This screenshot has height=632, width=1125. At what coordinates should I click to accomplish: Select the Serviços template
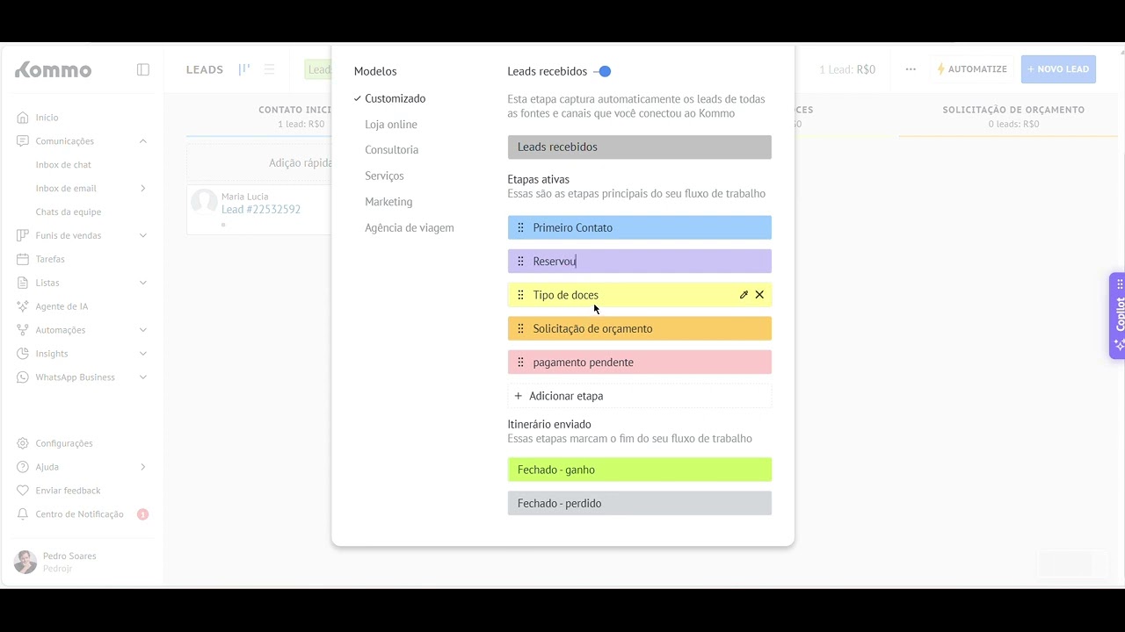(x=384, y=176)
